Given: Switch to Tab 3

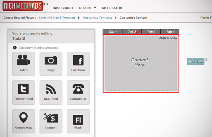Looking at the screenshot, I should [151, 32].
